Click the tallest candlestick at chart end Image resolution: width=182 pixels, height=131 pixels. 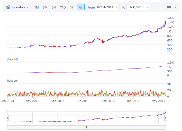coord(165,23)
